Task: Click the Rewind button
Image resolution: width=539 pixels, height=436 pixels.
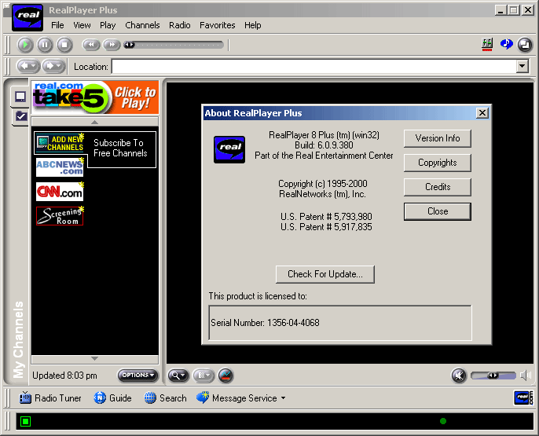Action: [x=91, y=45]
